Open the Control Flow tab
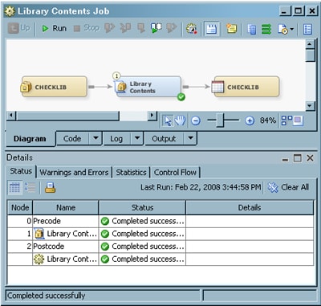Screen dimensions: 321x306 tap(175, 172)
